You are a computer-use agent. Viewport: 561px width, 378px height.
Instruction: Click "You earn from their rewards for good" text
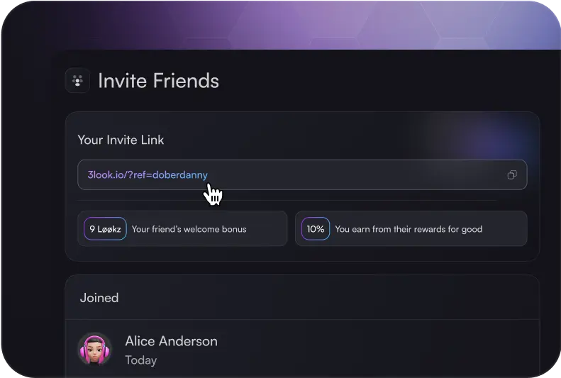point(409,229)
